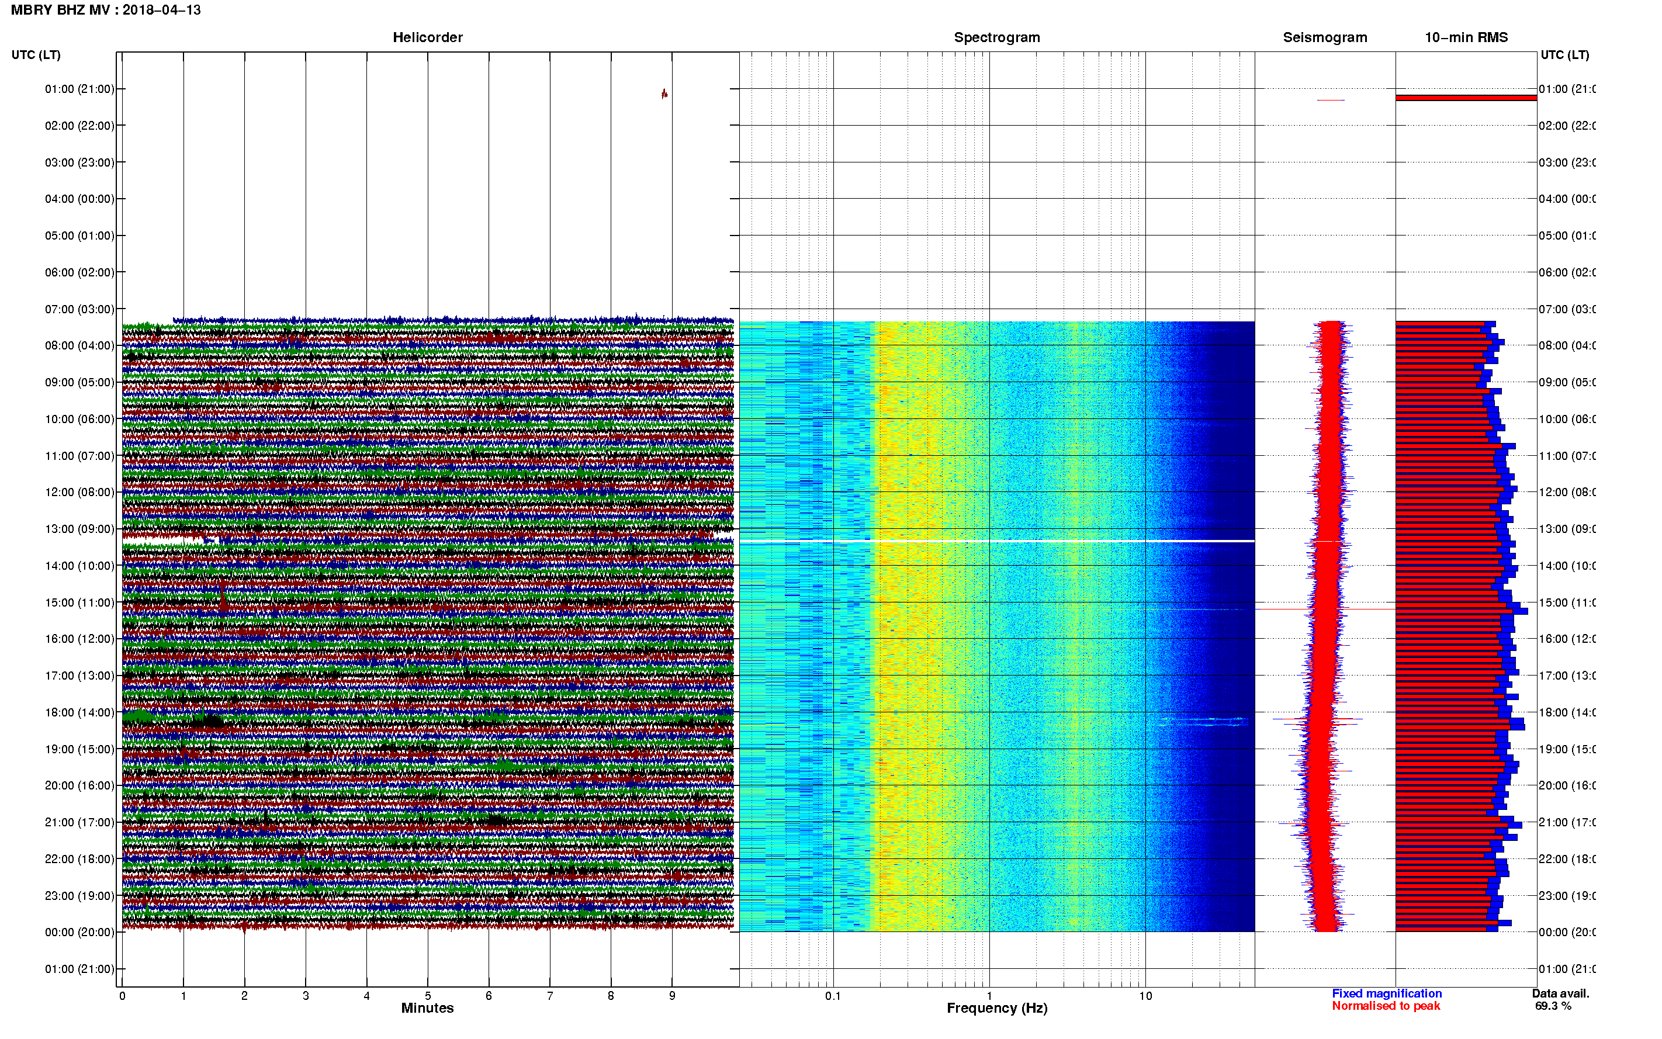Click the lone red RMS bar near 01:00
The height and width of the screenshot is (1039, 1662).
(1466, 98)
